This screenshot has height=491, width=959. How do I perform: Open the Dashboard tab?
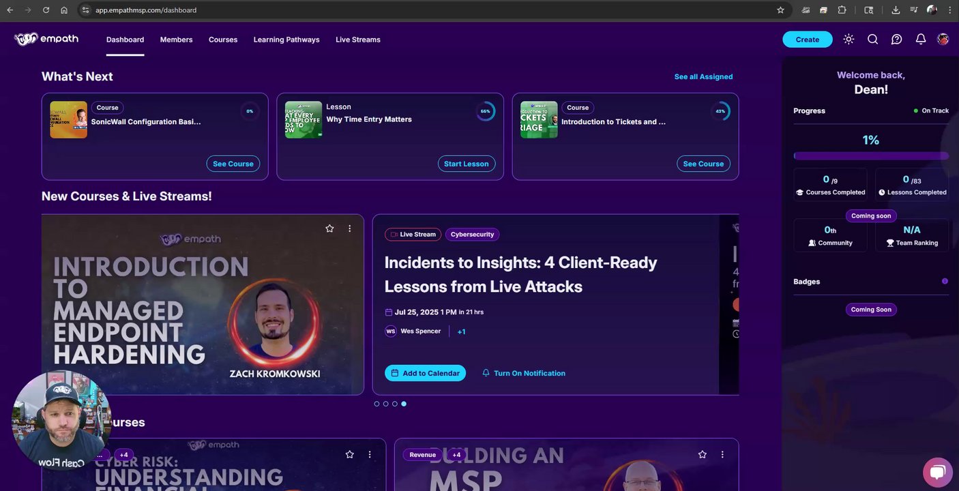pos(126,40)
